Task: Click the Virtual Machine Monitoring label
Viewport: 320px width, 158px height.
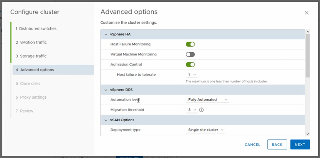Action: point(133,54)
